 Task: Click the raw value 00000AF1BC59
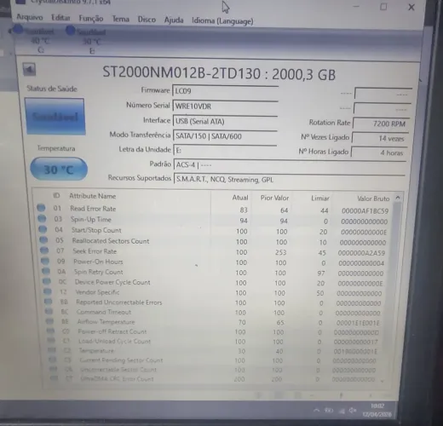click(x=365, y=211)
